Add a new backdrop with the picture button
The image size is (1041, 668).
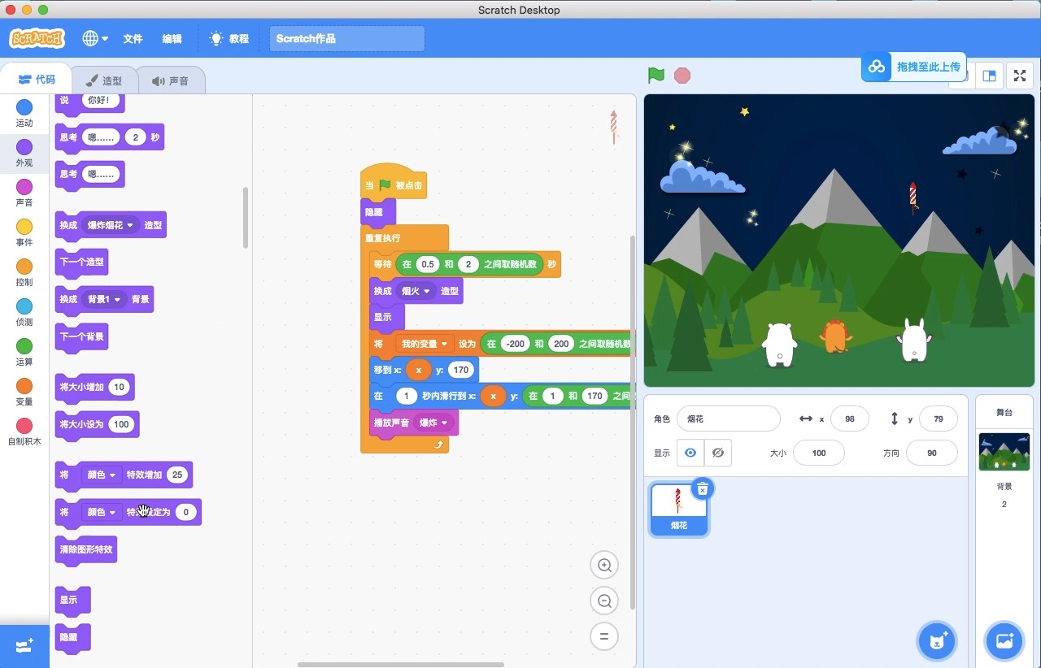point(1004,641)
